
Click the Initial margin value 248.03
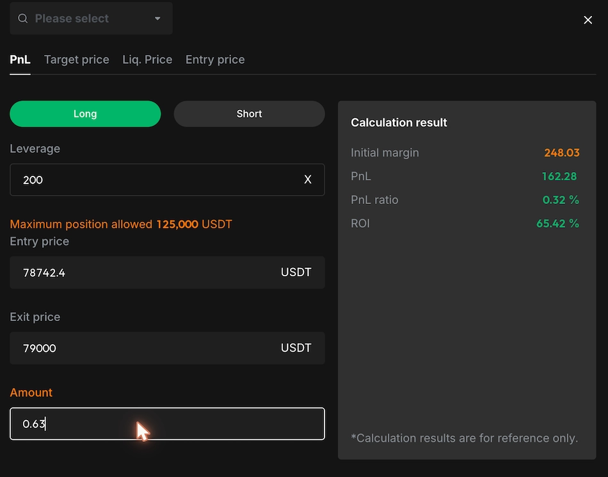561,153
